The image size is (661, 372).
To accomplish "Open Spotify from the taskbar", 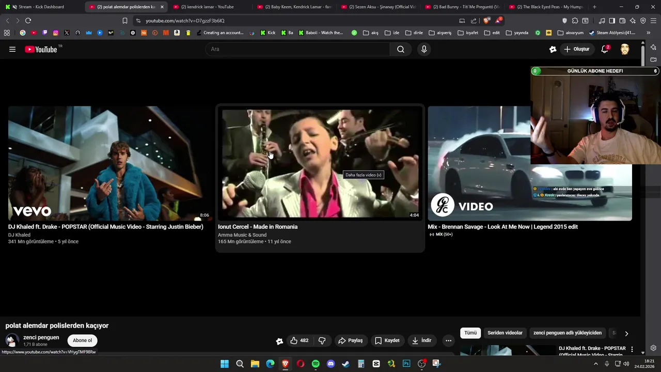I will pos(316,364).
